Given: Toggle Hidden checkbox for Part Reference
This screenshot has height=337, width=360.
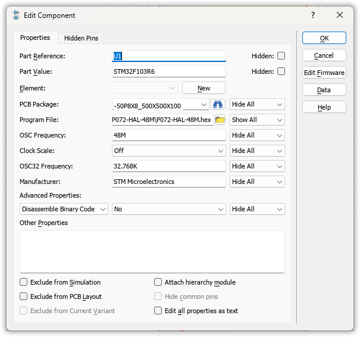Looking at the screenshot, I should [x=281, y=56].
